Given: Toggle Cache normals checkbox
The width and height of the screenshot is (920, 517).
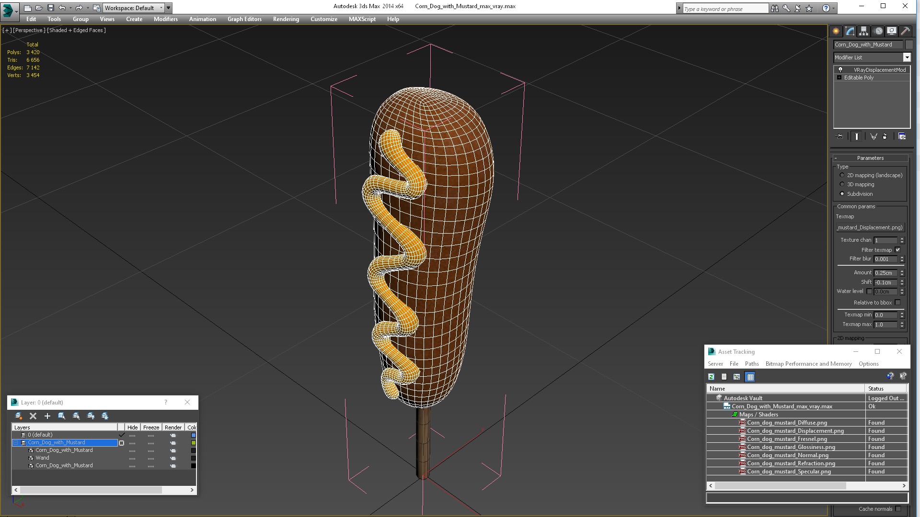Looking at the screenshot, I should (x=898, y=509).
